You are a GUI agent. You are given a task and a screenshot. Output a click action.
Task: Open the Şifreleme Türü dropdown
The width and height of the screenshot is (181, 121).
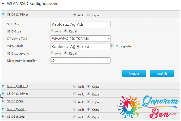(80, 39)
